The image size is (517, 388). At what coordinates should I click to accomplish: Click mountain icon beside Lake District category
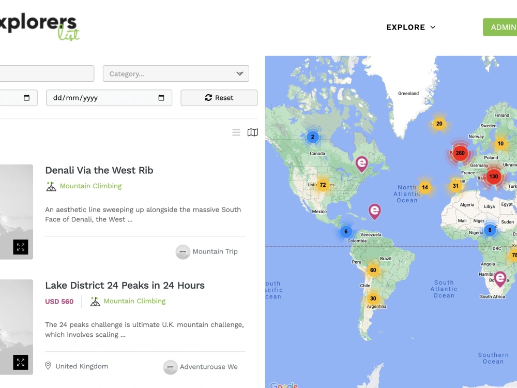[95, 302]
